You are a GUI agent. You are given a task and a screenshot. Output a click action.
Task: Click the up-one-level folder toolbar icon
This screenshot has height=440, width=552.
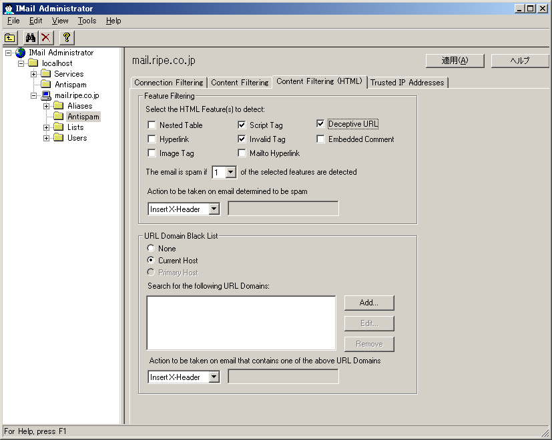pos(10,37)
